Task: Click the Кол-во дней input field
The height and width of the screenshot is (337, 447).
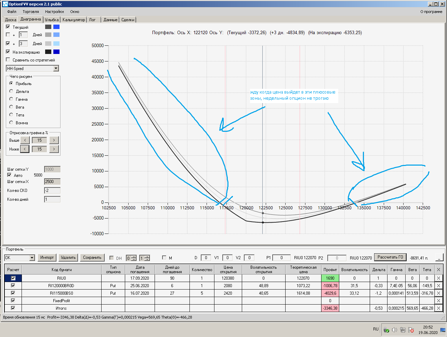Action: [x=52, y=199]
